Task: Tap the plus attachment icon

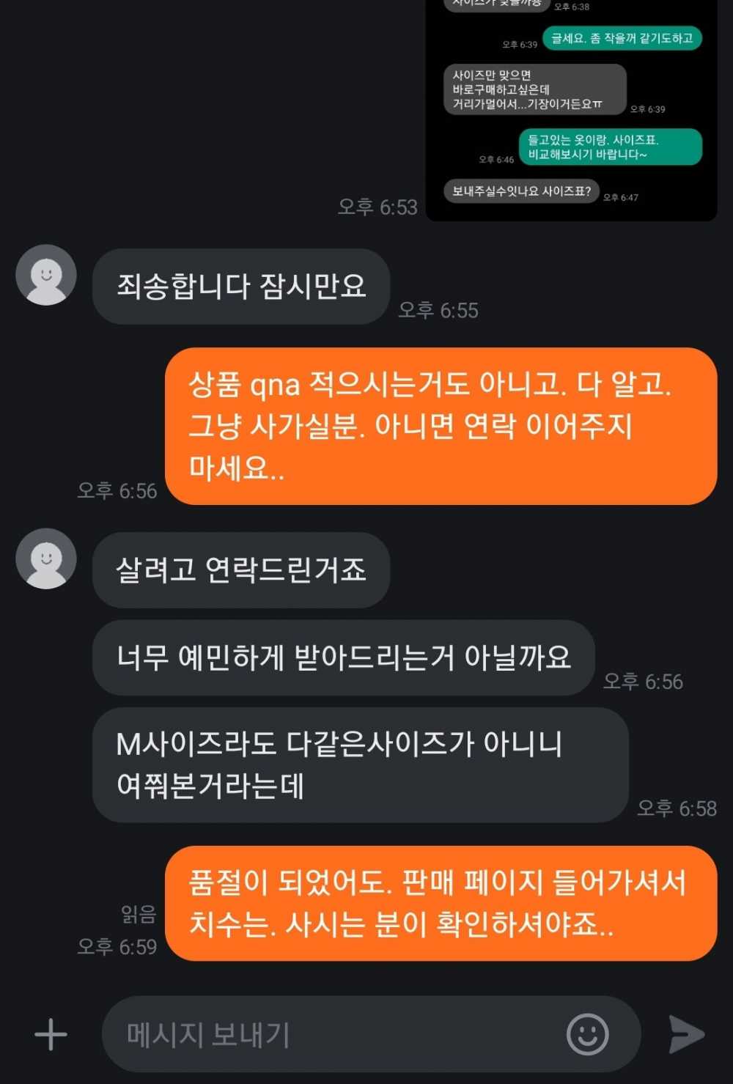Action: point(51,1034)
